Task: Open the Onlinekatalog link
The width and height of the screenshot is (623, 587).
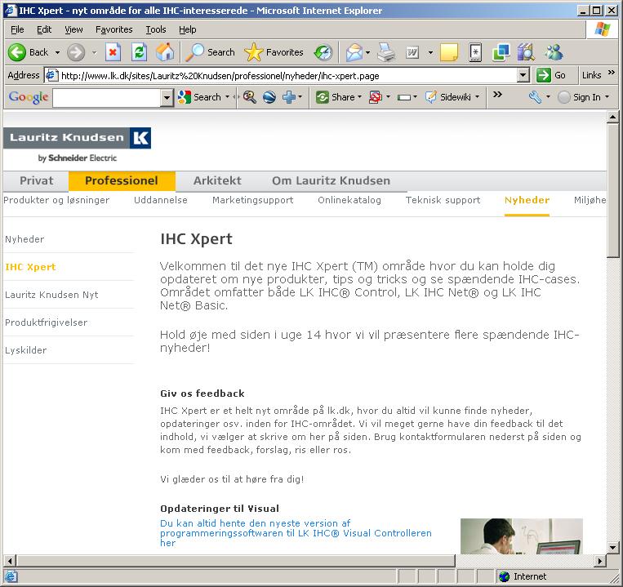Action: coord(349,200)
